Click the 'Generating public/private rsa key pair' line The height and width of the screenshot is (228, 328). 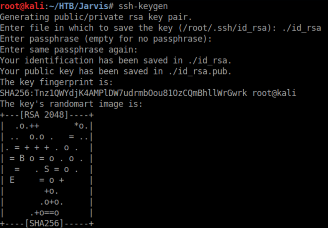point(96,17)
